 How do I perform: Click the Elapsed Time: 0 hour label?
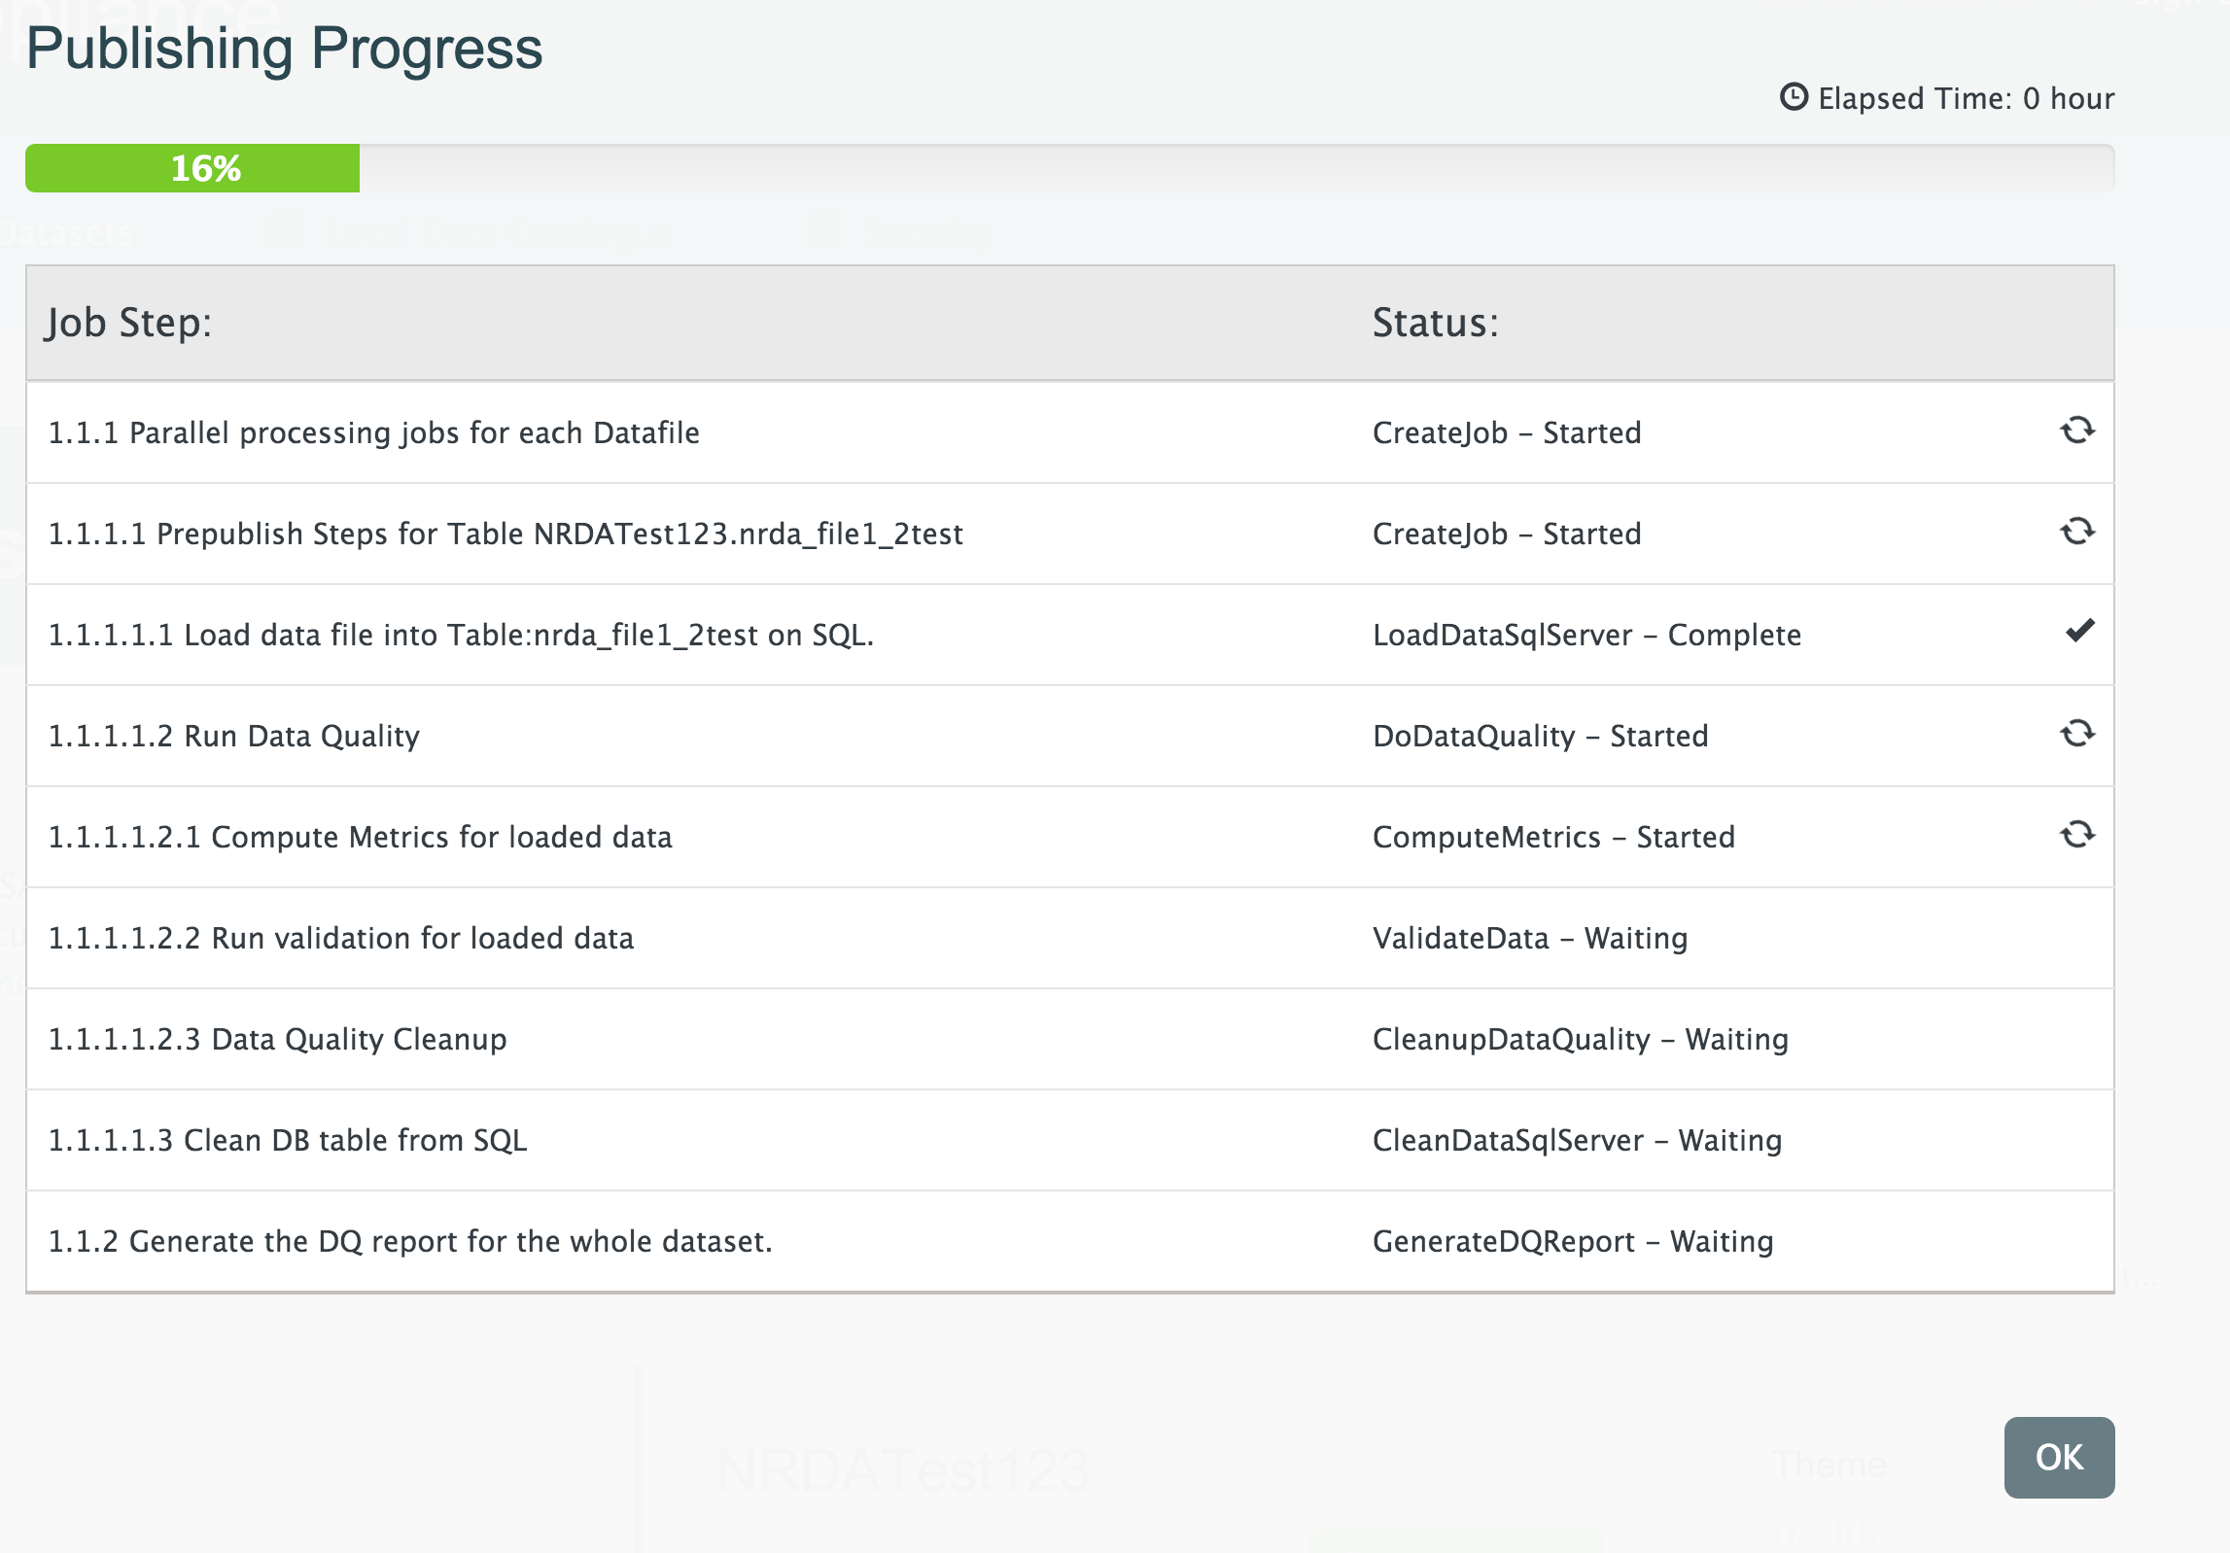coord(1966,98)
